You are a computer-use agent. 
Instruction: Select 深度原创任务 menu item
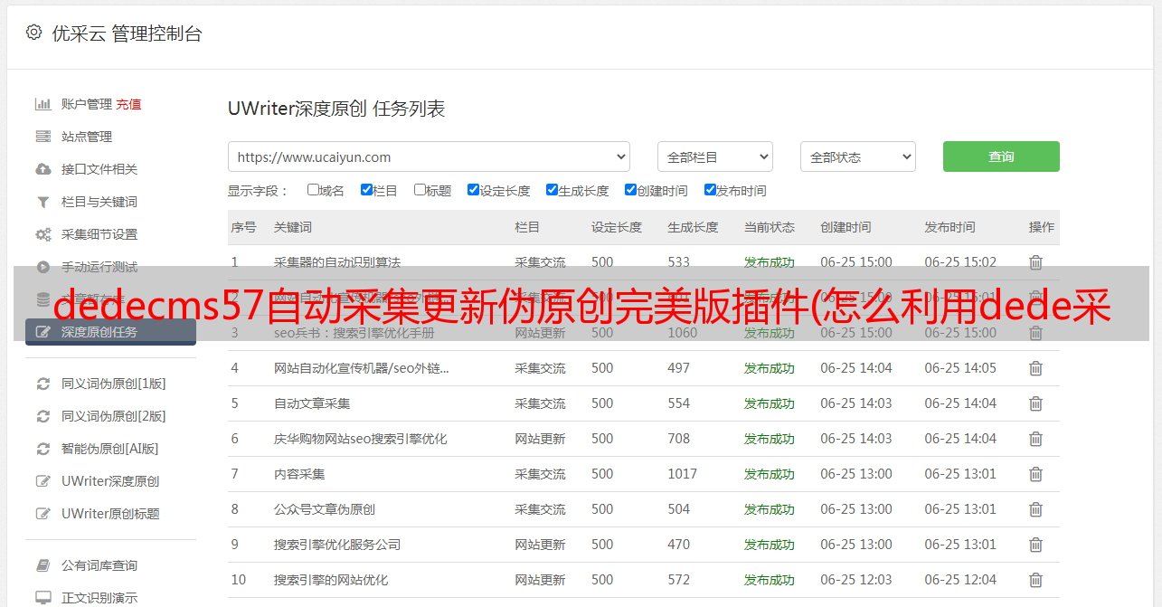pos(110,332)
